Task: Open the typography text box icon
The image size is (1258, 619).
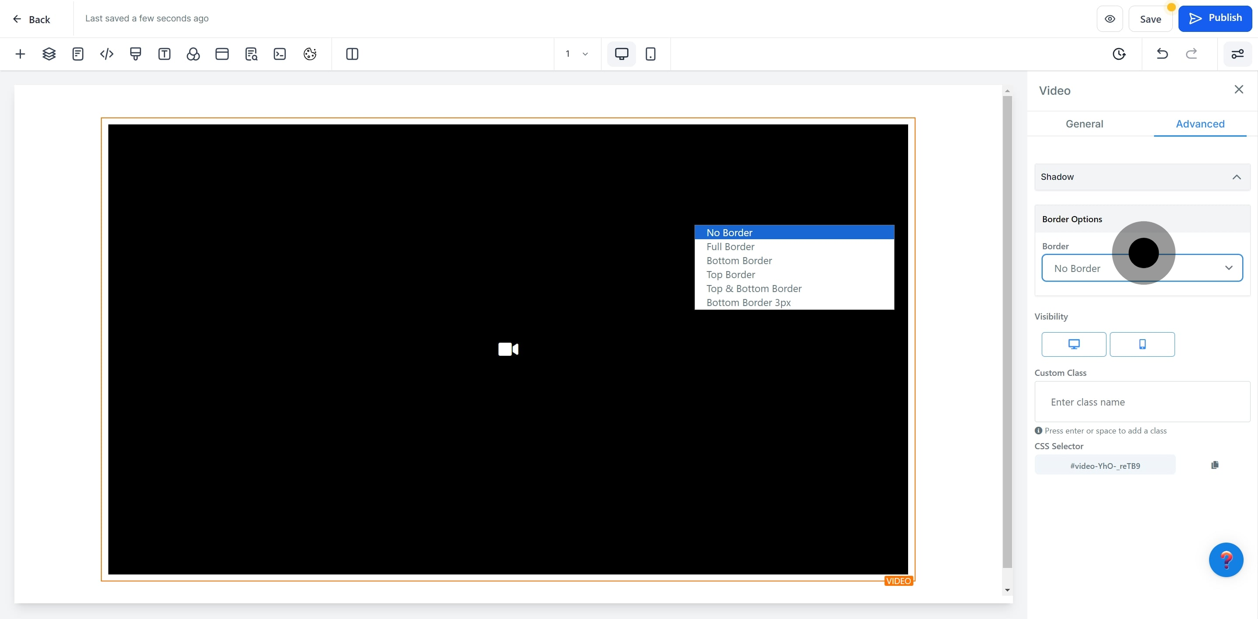Action: [164, 54]
